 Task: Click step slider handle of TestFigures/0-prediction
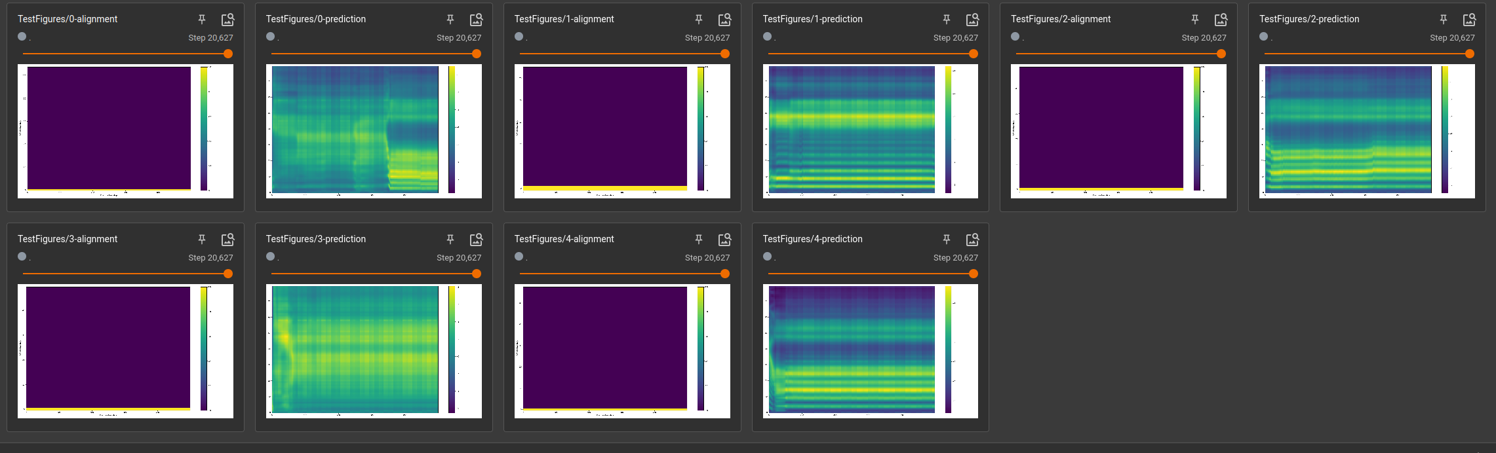(477, 54)
